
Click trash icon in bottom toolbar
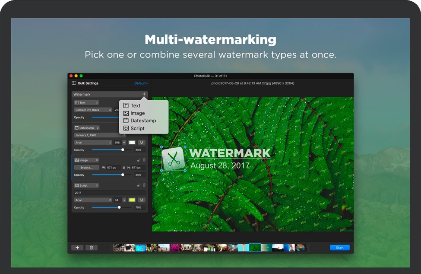[x=91, y=248]
